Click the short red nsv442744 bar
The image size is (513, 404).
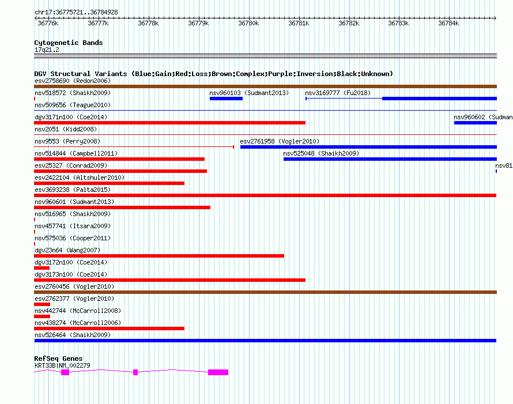pos(42,316)
